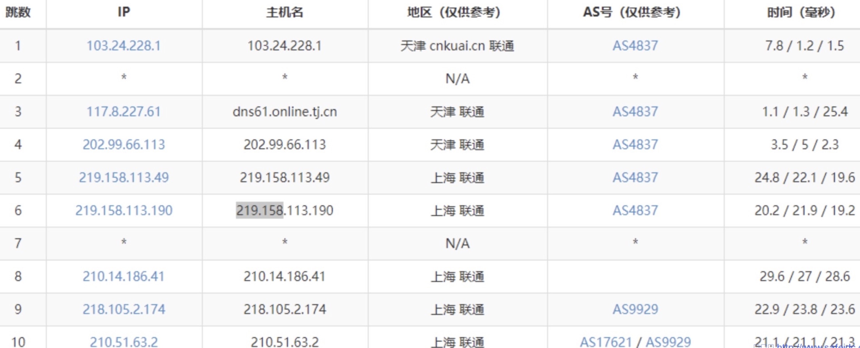Click the 跳数 column header
Screen dimensions: 860x348
click(18, 12)
